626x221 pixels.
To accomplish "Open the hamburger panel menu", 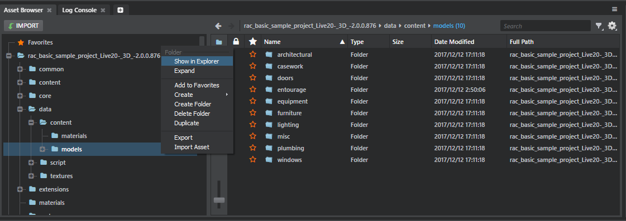I will coord(614,9).
